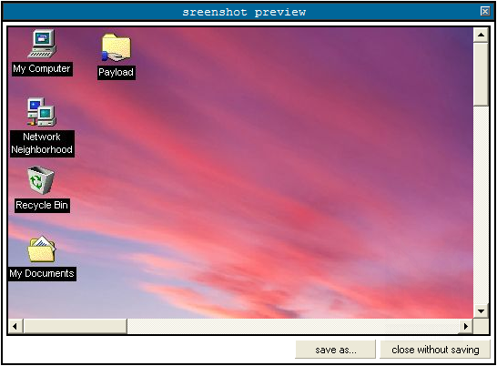Click the vertical scrollbar up arrow
Image resolution: width=497 pixels, height=366 pixels.
click(x=481, y=35)
